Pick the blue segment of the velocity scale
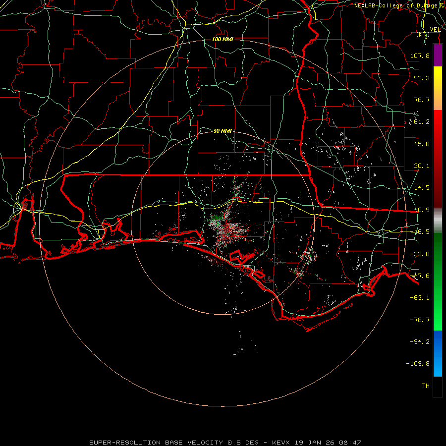 tap(438, 353)
